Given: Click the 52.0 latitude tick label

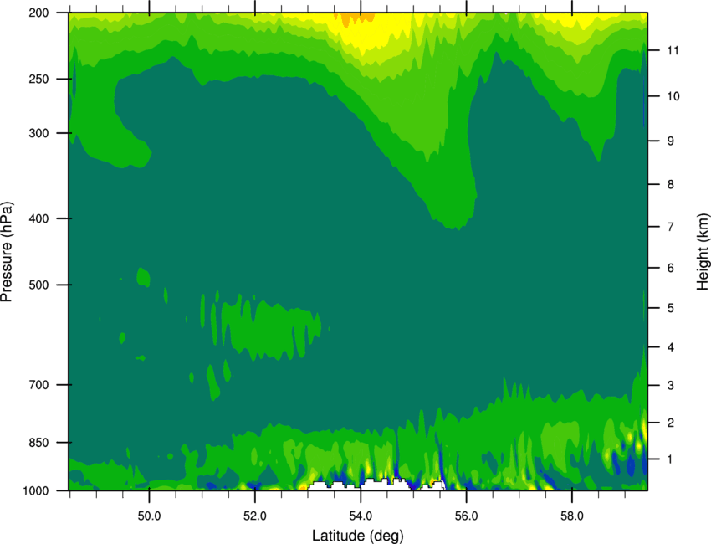Looking at the screenshot, I should pyautogui.click(x=255, y=516).
